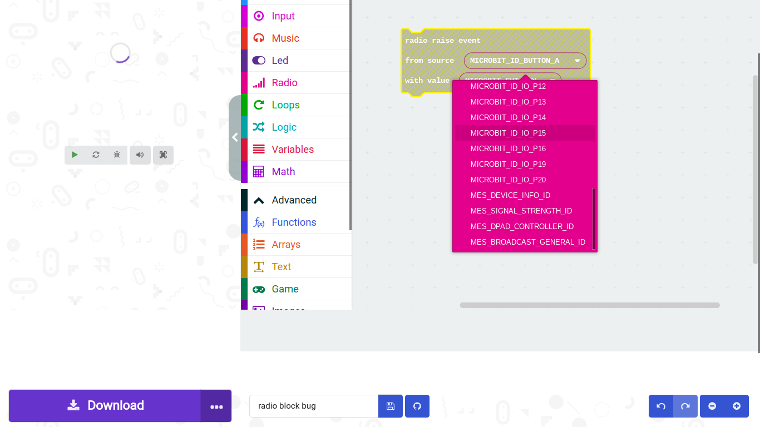
Task: Click the workspace horizontal scrollbar
Action: (x=590, y=305)
